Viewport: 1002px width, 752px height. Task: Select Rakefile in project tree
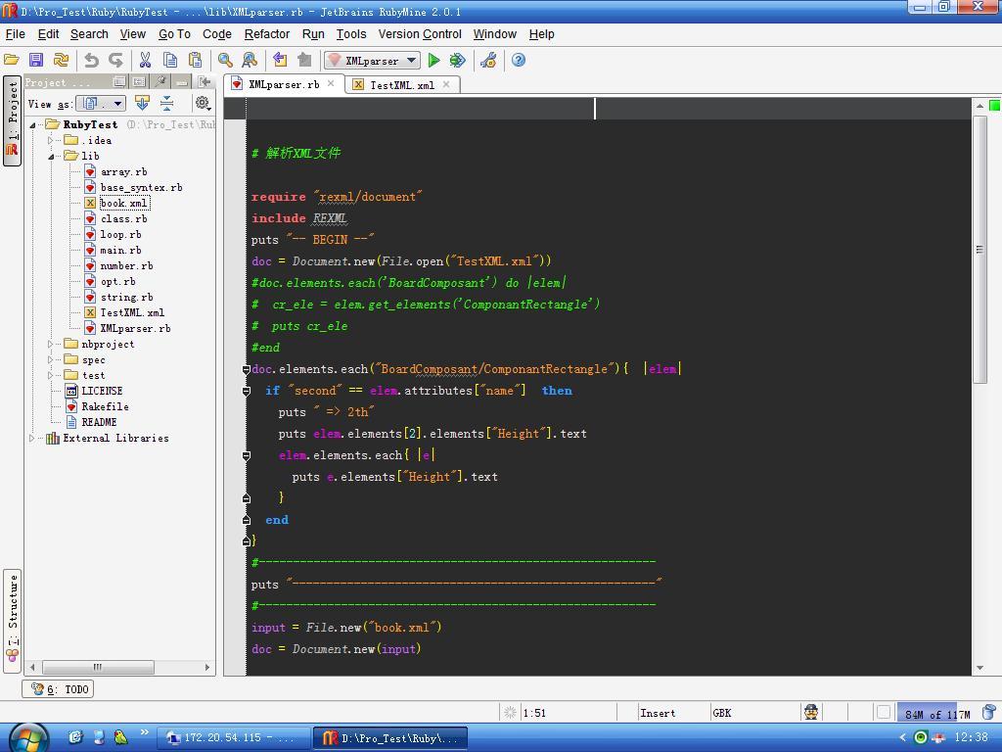click(105, 406)
